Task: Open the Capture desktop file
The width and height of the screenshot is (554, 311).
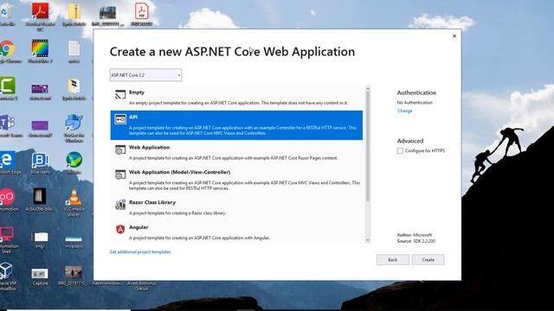Action: coord(40,274)
